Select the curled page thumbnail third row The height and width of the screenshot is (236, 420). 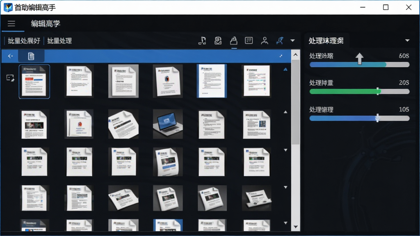[168, 161]
